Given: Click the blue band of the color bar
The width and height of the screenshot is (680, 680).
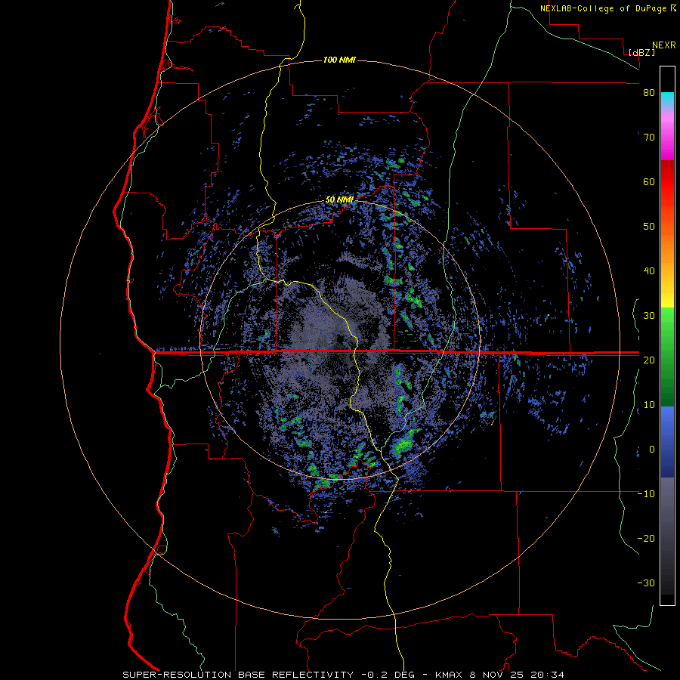Looking at the screenshot, I should click(x=667, y=442).
